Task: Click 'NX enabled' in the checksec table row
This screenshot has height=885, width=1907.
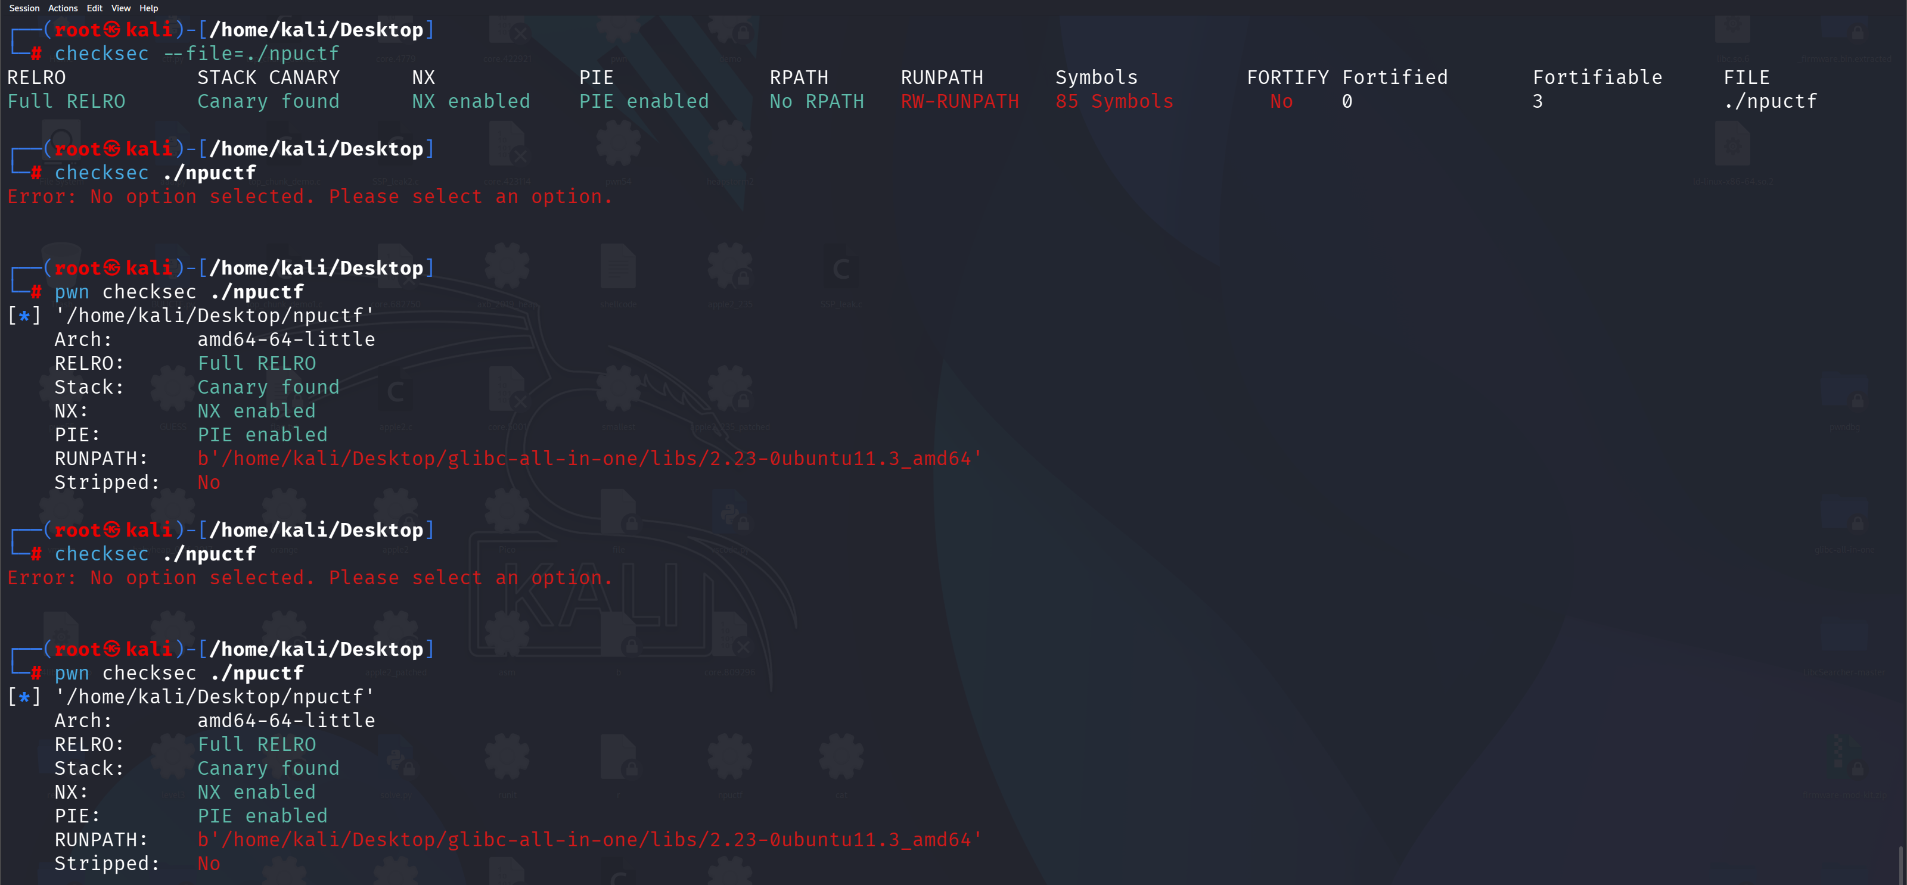Action: point(471,101)
